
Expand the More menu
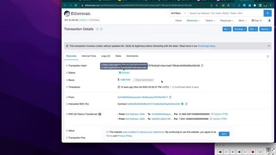pos(242,21)
